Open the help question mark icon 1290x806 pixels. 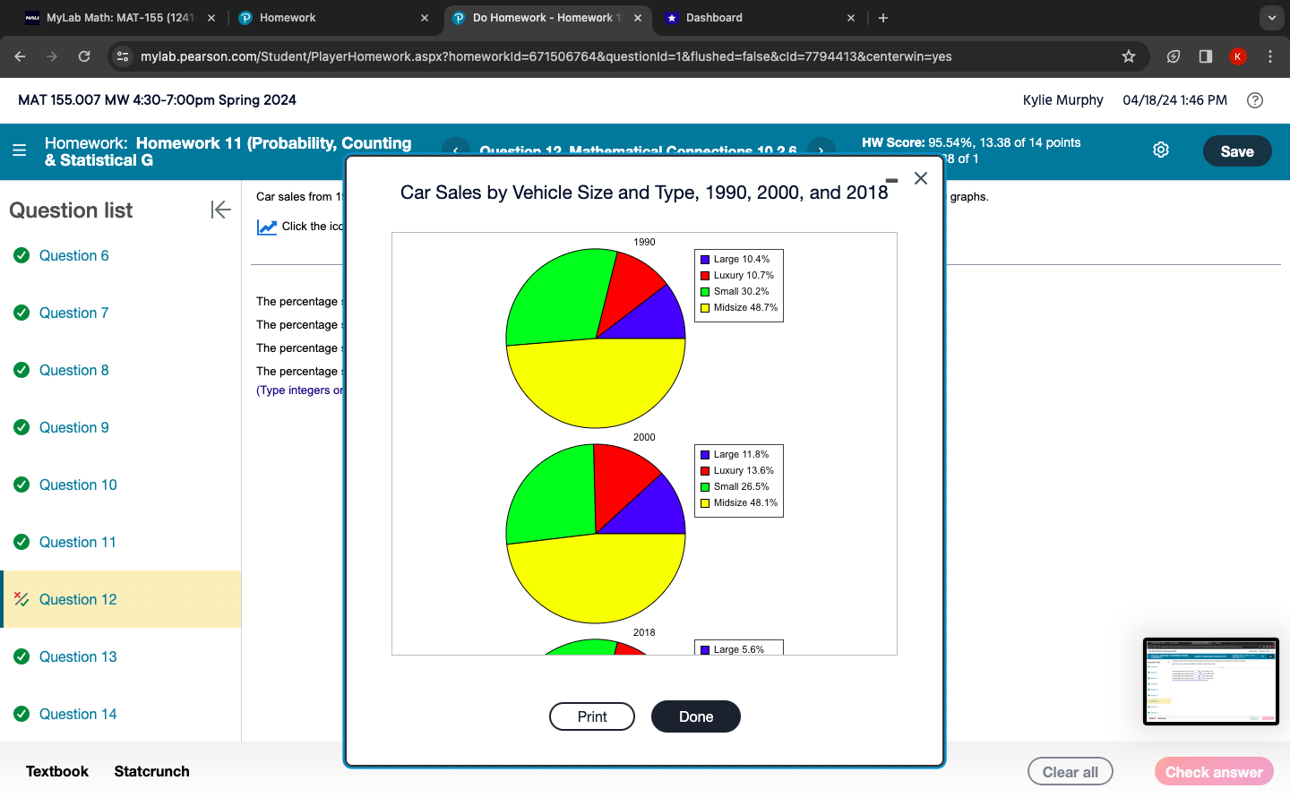pyautogui.click(x=1254, y=100)
